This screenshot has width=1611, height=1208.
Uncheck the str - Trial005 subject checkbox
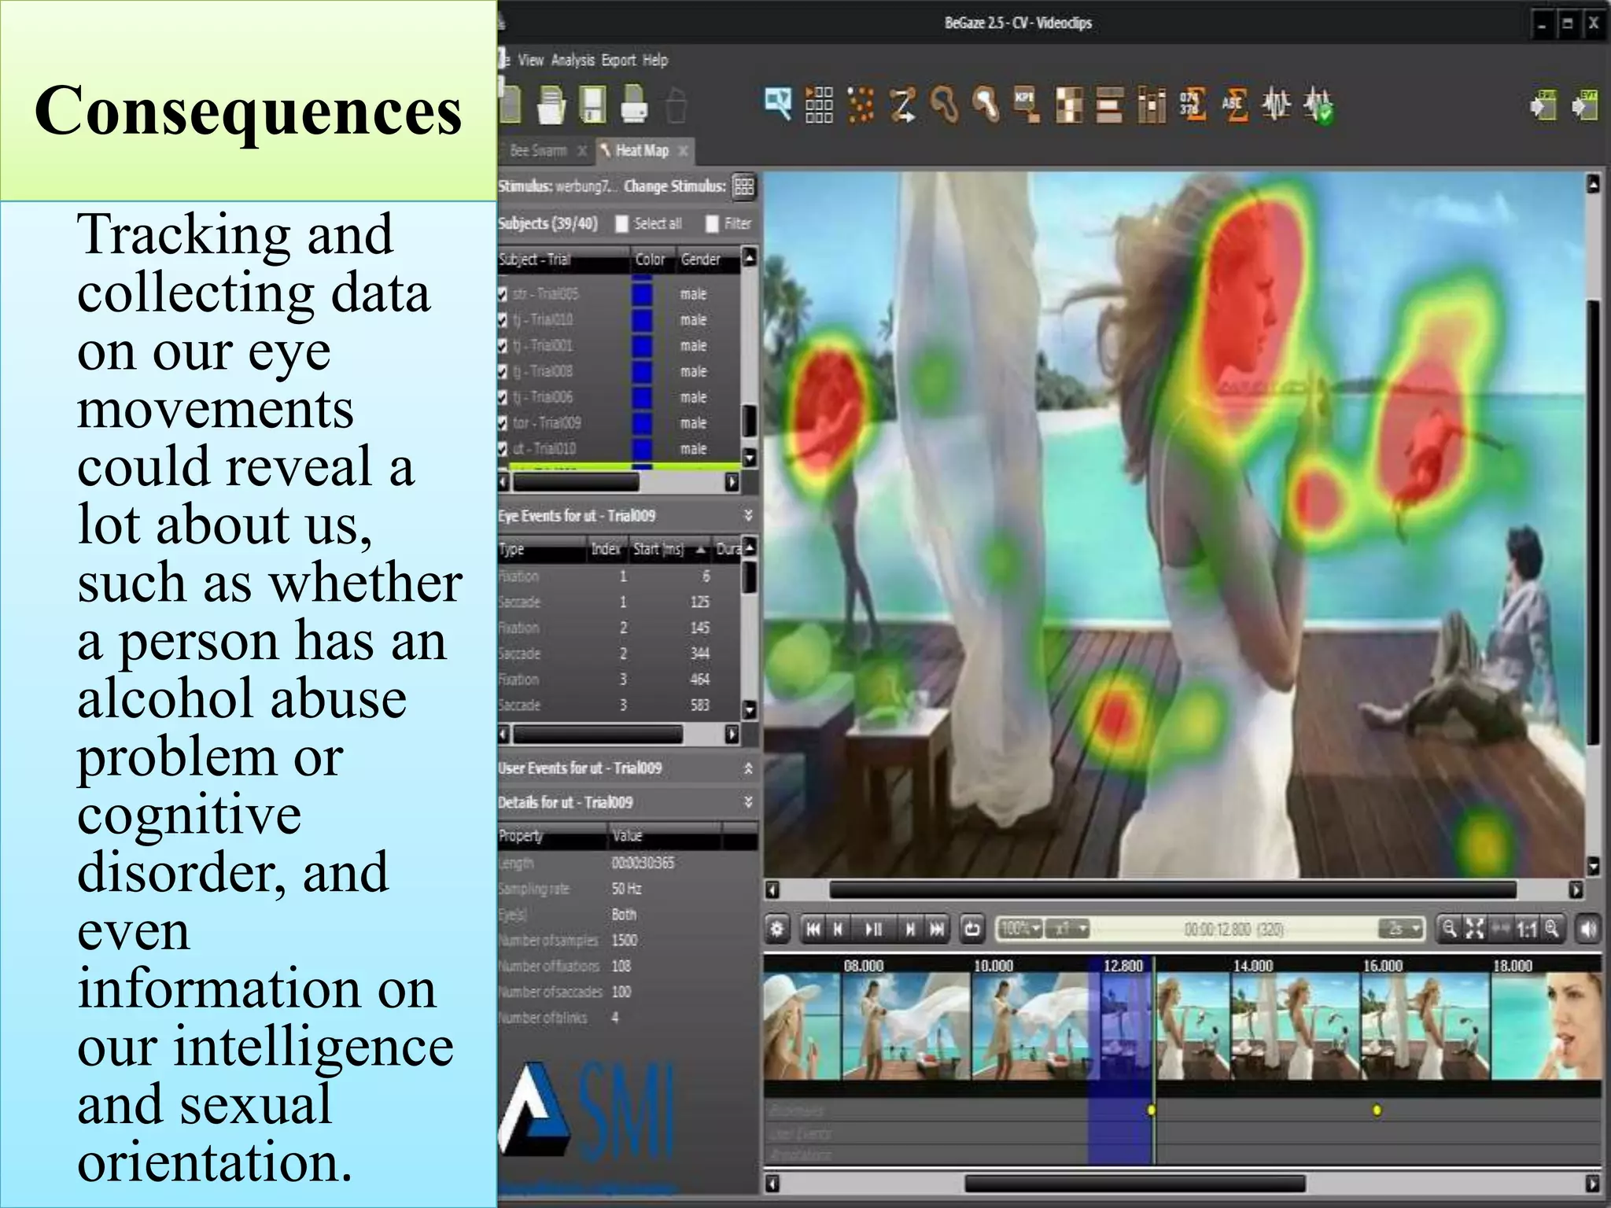pos(503,294)
